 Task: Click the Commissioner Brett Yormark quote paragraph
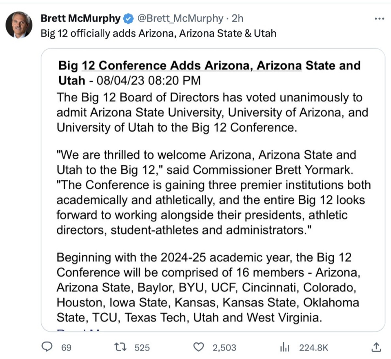[213, 192]
